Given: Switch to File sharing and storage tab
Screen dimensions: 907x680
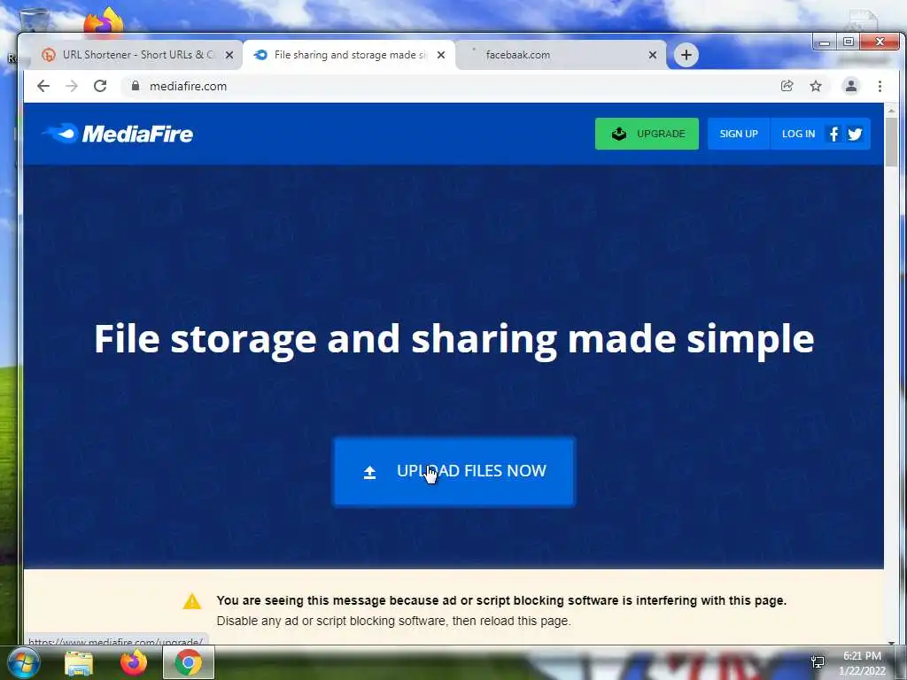Looking at the screenshot, I should click(349, 55).
